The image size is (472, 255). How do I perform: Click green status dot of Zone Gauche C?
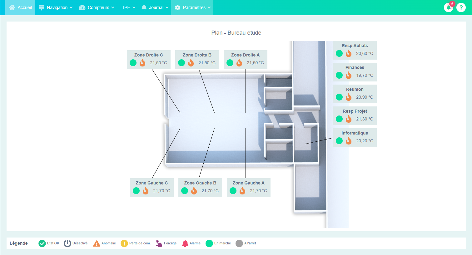pos(136,191)
